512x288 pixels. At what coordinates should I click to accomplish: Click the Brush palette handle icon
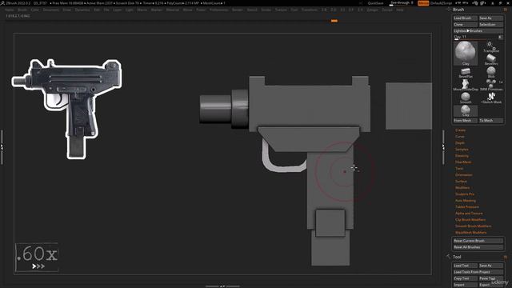click(x=449, y=10)
